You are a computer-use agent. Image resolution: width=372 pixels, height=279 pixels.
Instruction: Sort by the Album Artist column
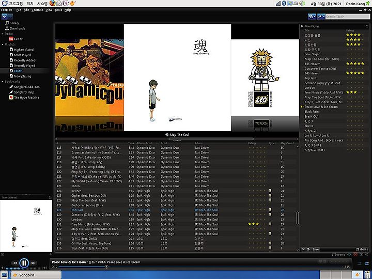click(147, 143)
